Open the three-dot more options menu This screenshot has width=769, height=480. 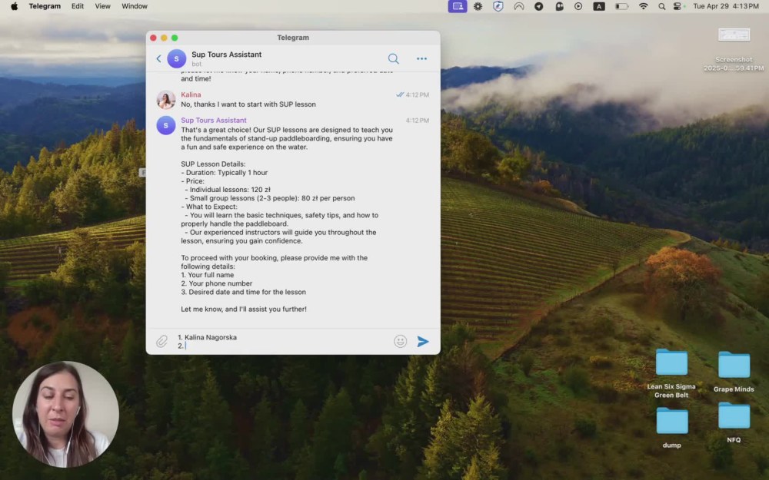click(421, 59)
